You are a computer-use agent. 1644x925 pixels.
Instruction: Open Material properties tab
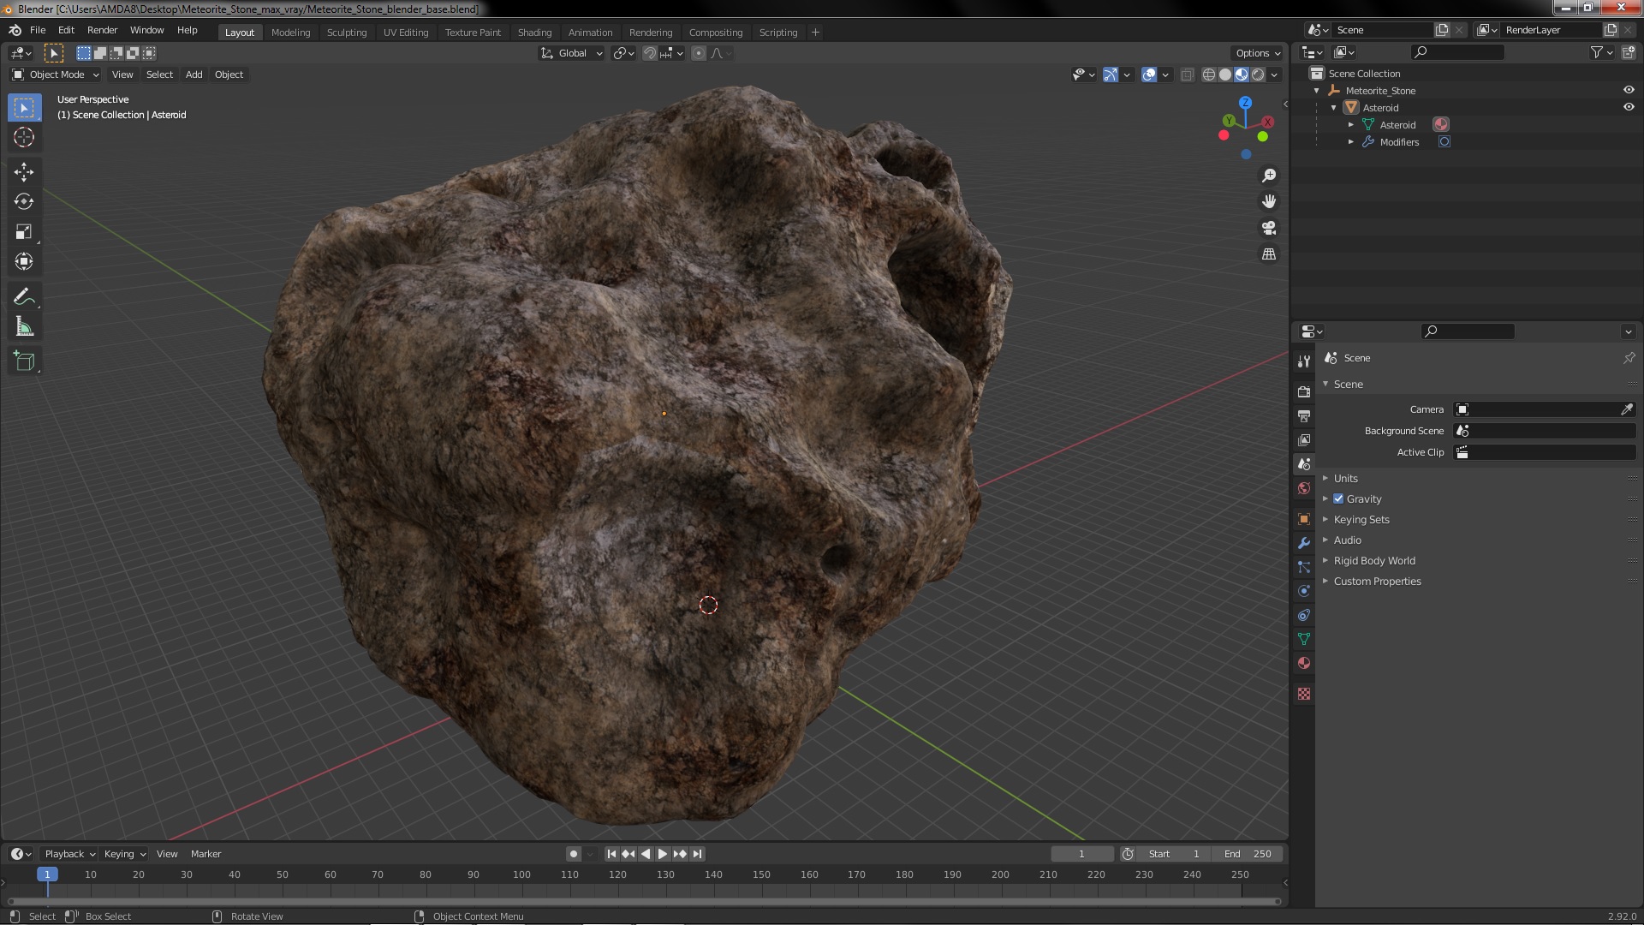(1304, 663)
